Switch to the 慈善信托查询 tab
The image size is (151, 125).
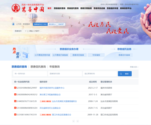click(38, 67)
